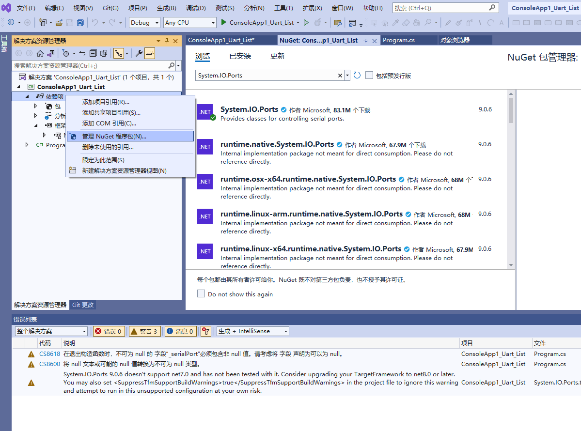Switch to the Git 更改 panel tab
The width and height of the screenshot is (581, 431).
tap(83, 305)
